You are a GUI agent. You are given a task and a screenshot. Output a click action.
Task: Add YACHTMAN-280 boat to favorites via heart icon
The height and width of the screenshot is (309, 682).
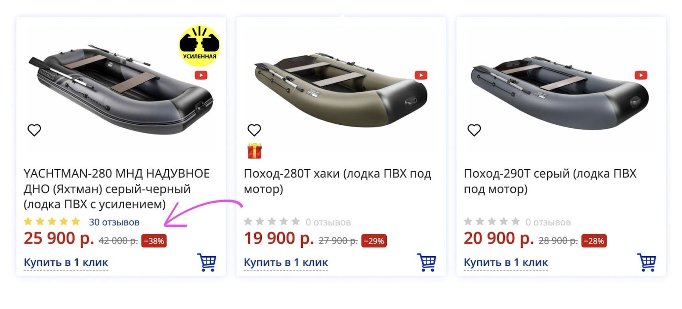[x=34, y=130]
